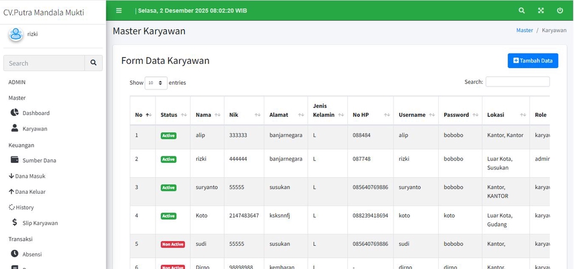This screenshot has height=269, width=574.
Task: Click the power logout icon
Action: click(x=560, y=11)
